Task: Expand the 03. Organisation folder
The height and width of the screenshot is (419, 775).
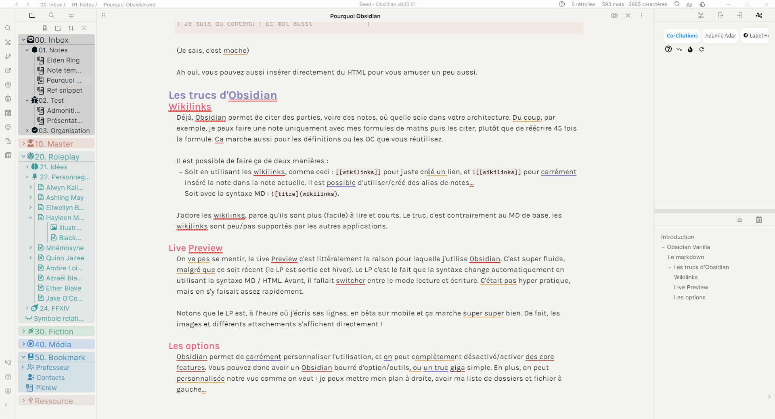Action: click(x=27, y=131)
